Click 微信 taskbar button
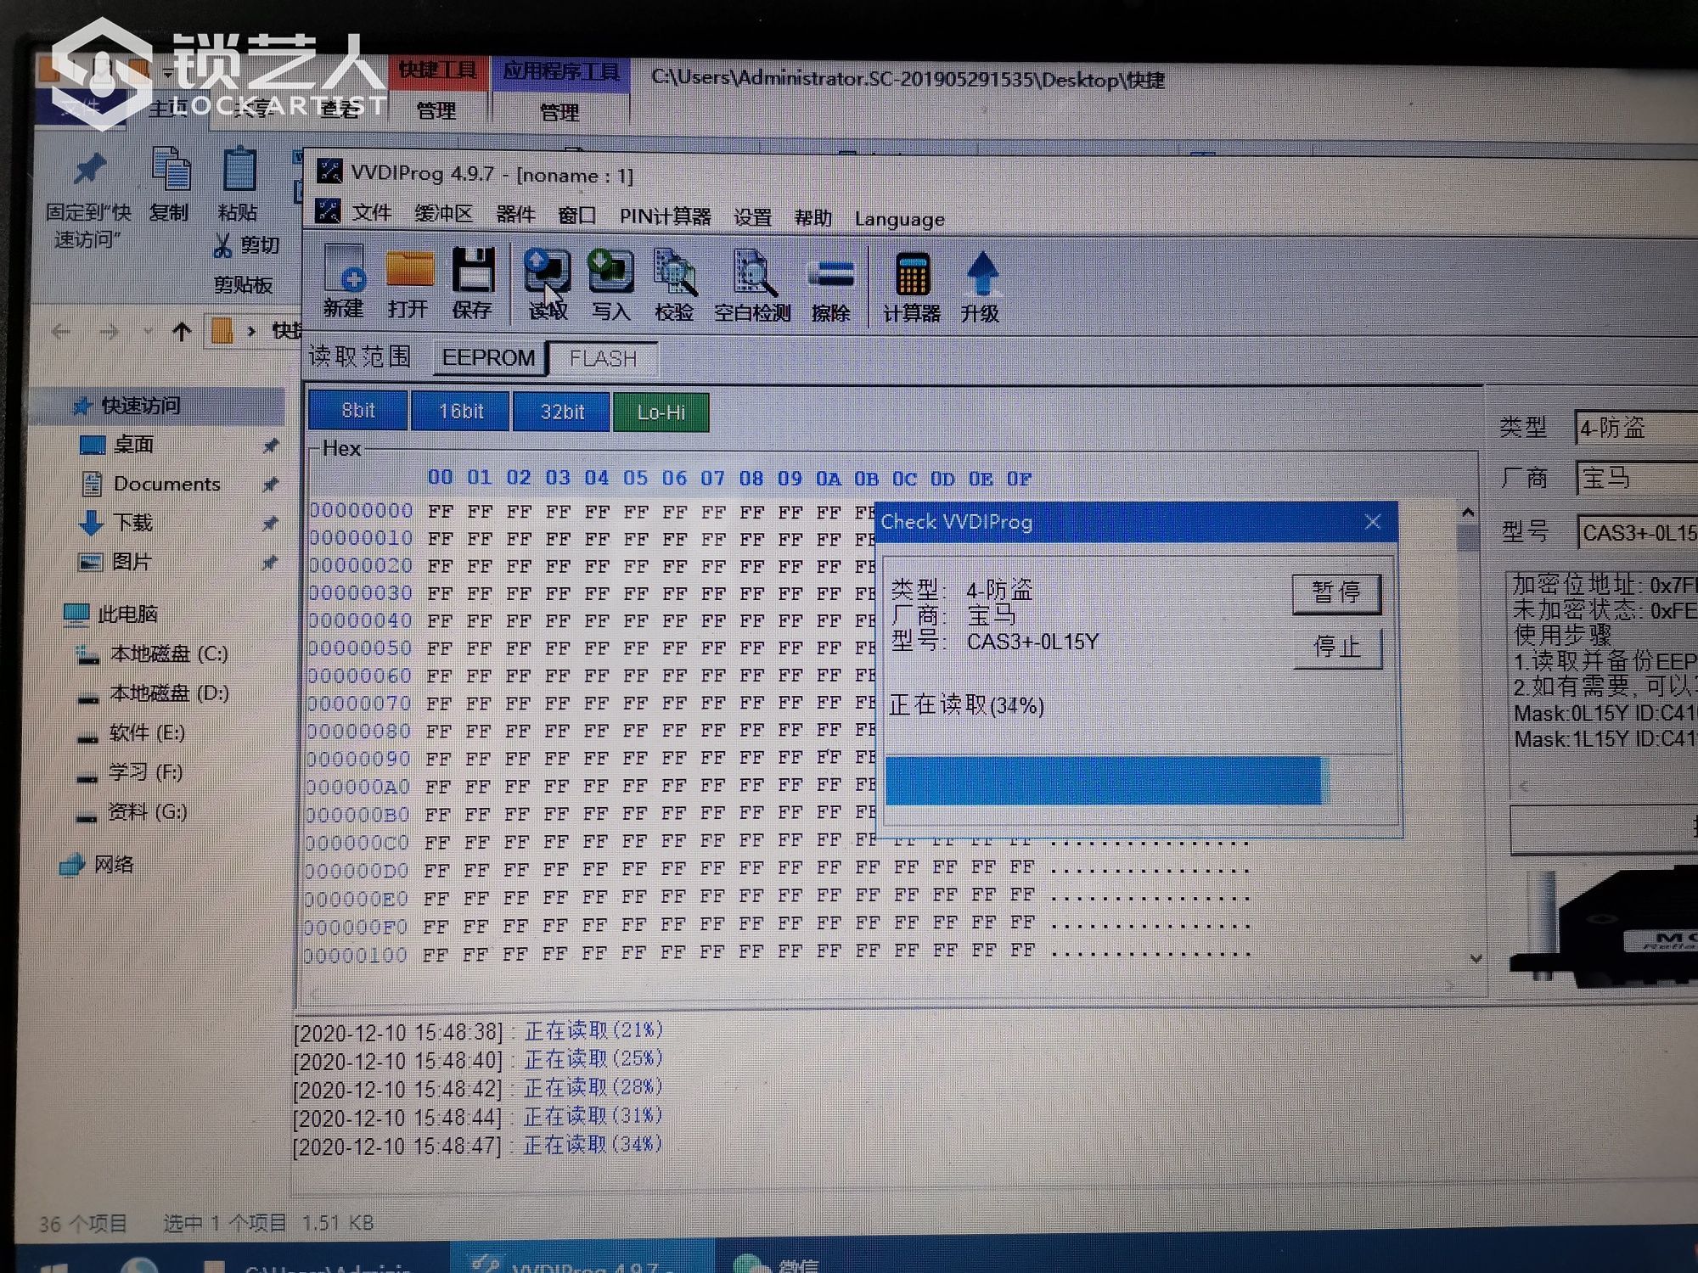Image resolution: width=1698 pixels, height=1273 pixels. pos(777,1262)
